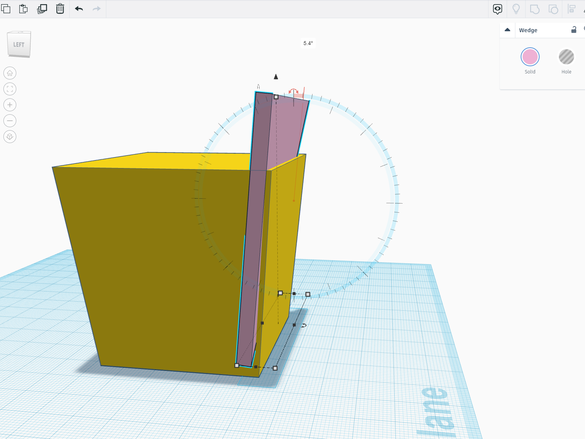585x439 pixels.
Task: Click the Wedge panel title
Action: click(x=528, y=30)
